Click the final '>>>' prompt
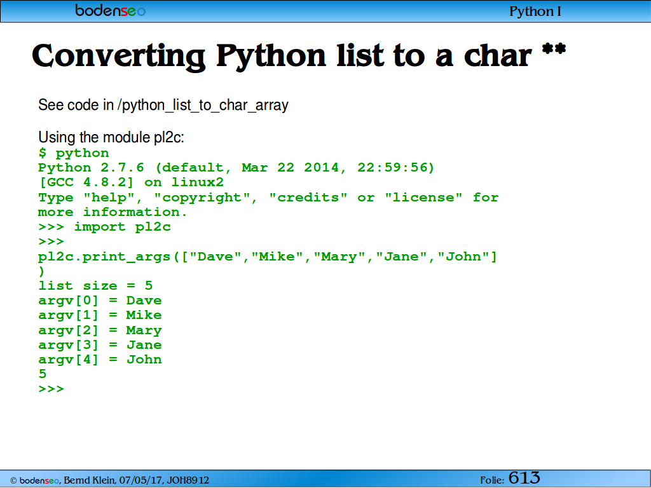651x488 pixels. coord(51,389)
